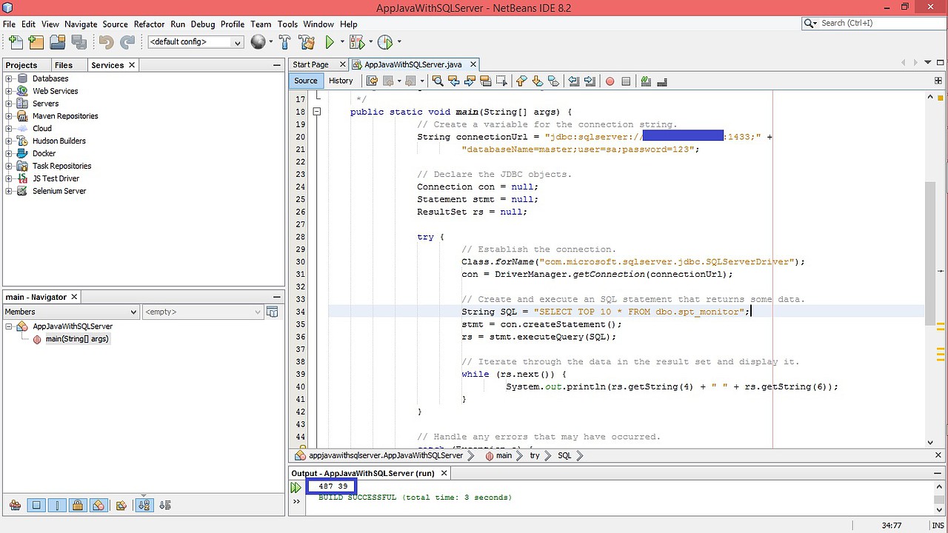Click the Comment lines icon

[646, 81]
